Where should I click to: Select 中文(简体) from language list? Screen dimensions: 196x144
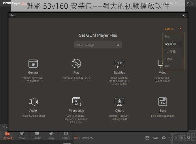point(172,44)
